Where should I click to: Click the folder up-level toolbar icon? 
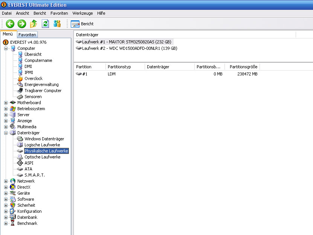tap(34, 24)
